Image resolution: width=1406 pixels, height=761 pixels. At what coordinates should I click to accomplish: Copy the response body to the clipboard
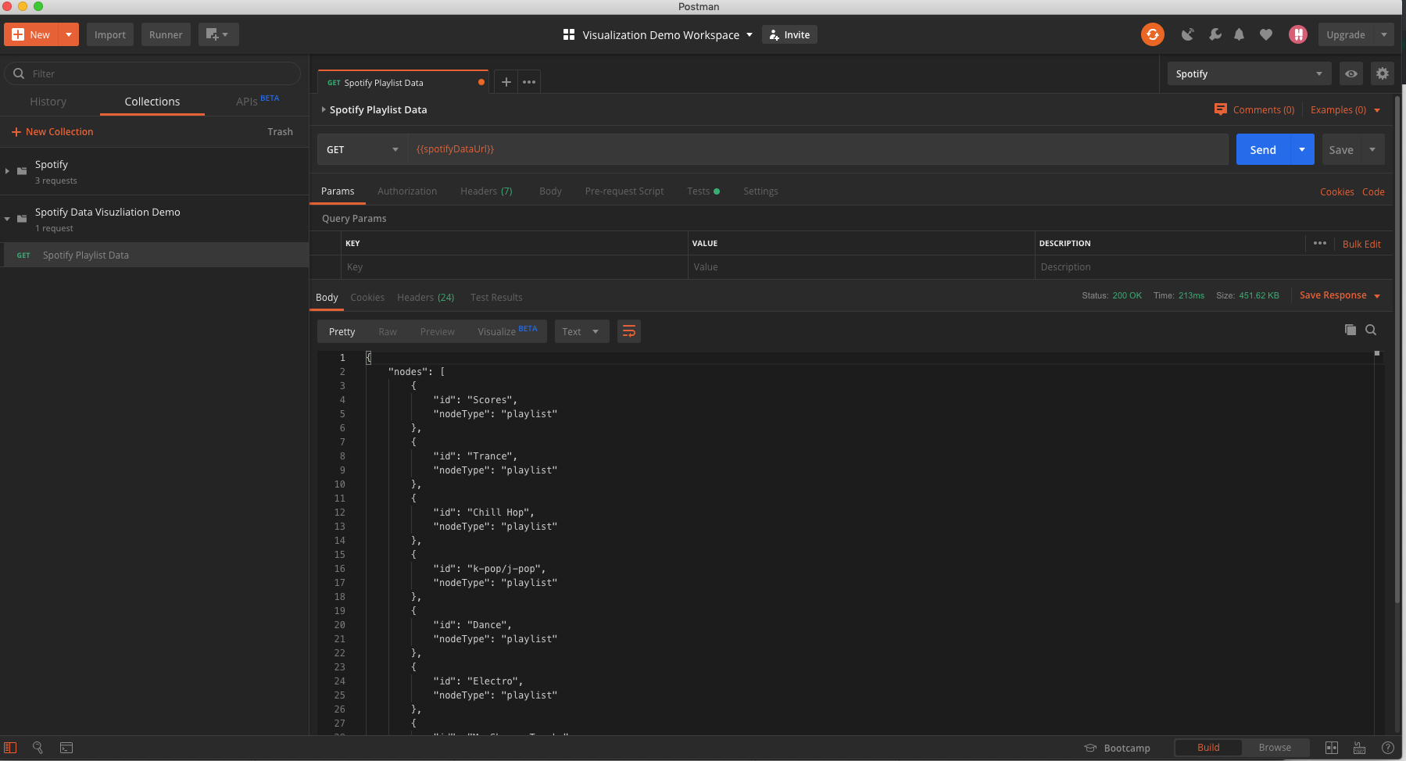pyautogui.click(x=1351, y=330)
